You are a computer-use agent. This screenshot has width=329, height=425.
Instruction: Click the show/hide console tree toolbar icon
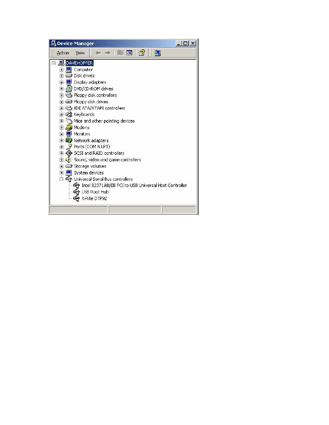pos(129,53)
